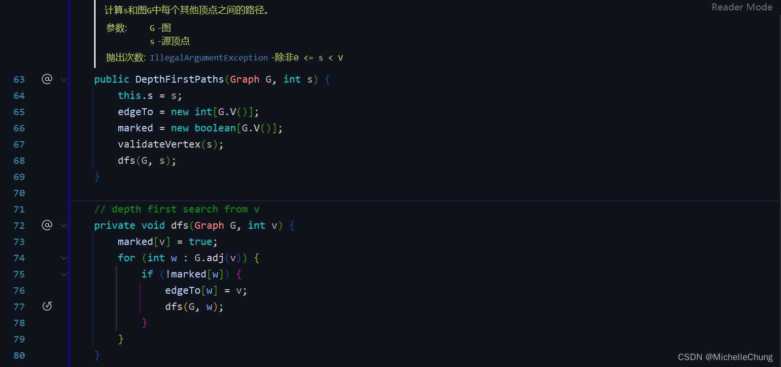Viewport: 781px width, 367px height.
Task: Click line number 73 in the gutter
Action: (x=19, y=242)
